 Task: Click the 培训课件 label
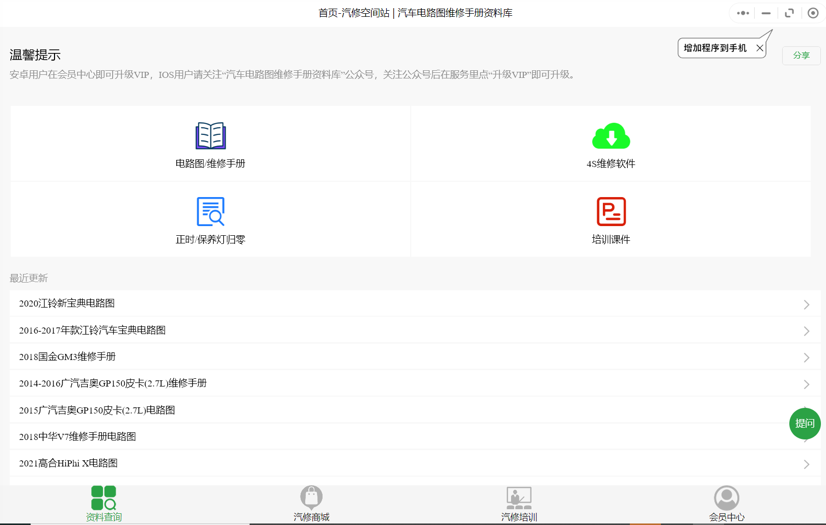point(611,239)
